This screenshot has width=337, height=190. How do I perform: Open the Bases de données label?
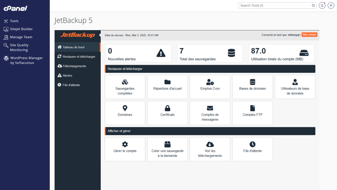pos(252,89)
